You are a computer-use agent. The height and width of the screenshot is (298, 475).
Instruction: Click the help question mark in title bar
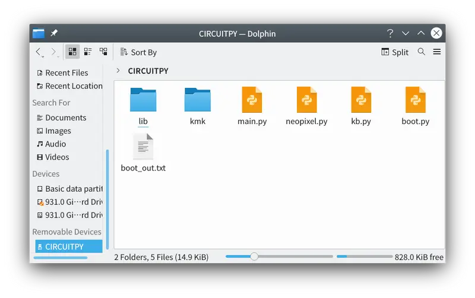[x=390, y=33]
